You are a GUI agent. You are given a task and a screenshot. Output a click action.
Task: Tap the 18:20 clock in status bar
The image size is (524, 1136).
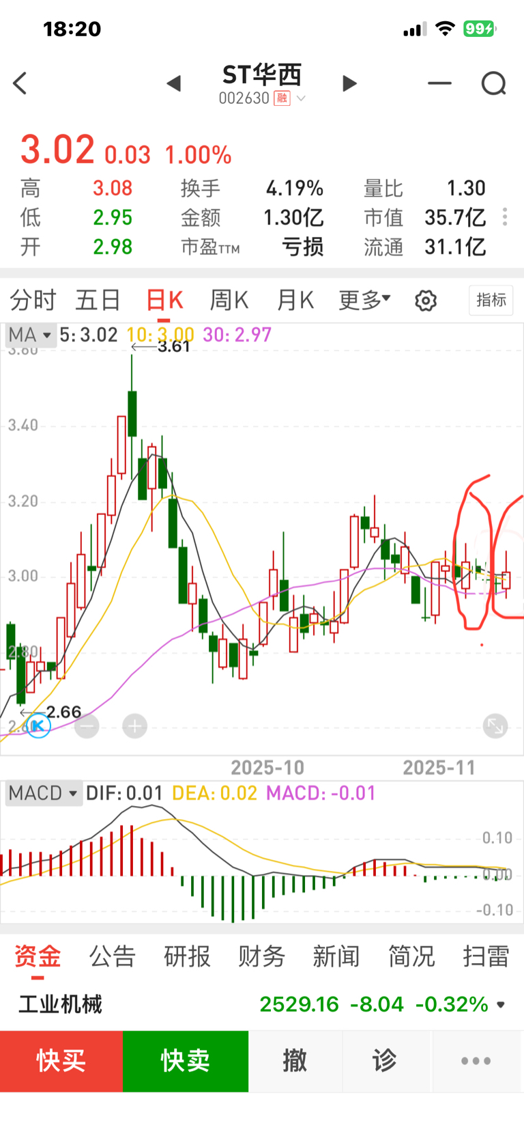(72, 29)
